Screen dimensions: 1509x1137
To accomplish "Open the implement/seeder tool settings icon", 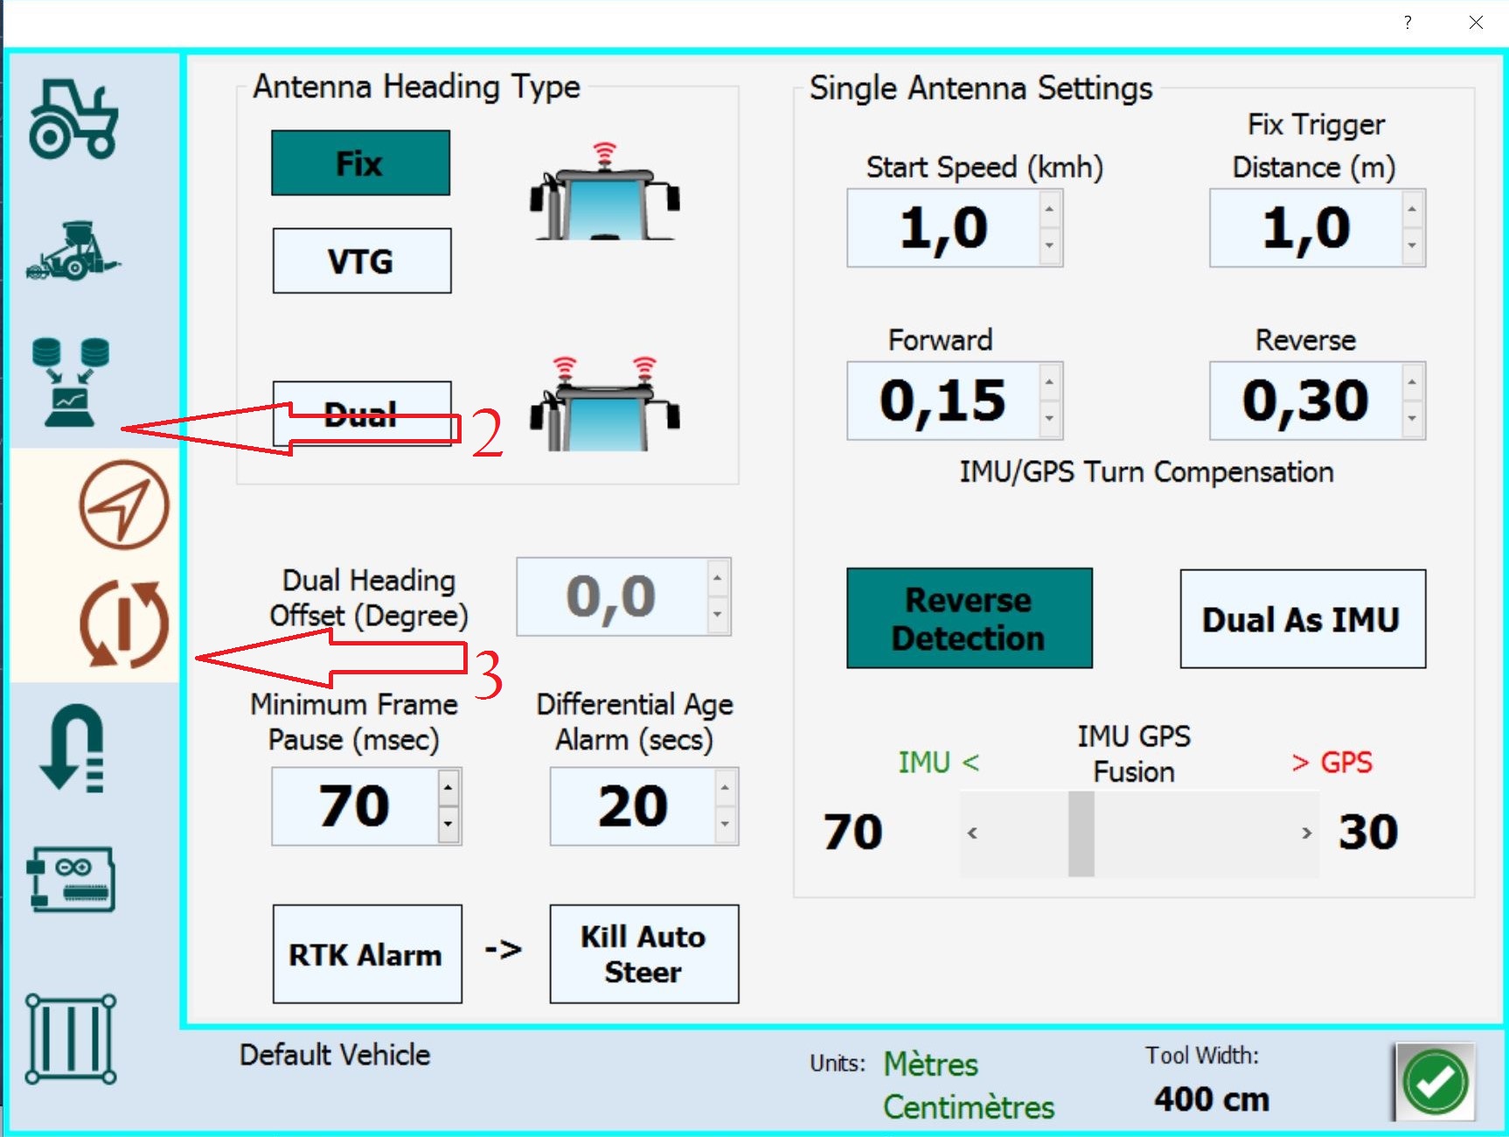I will 73,251.
